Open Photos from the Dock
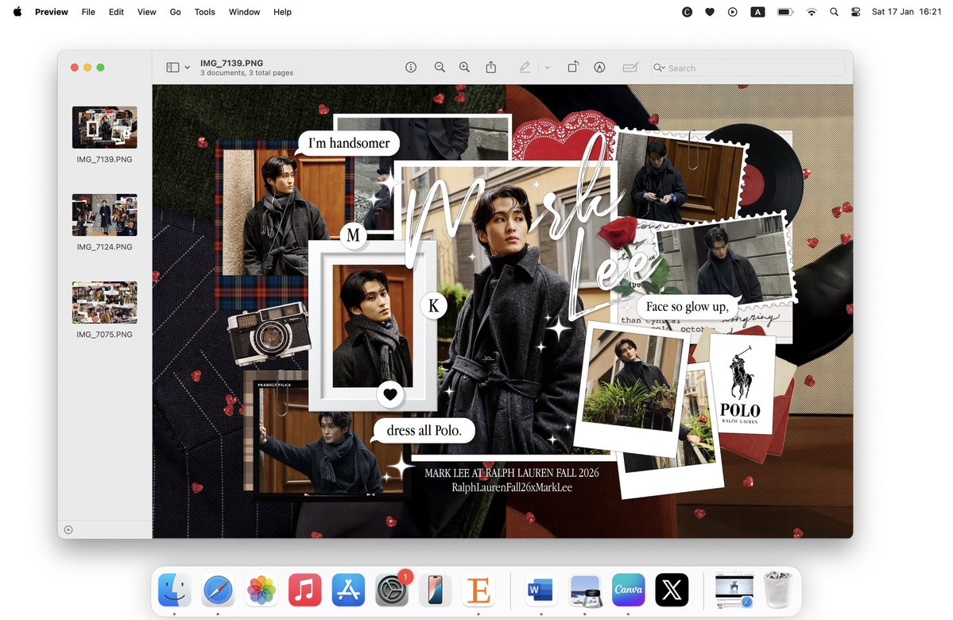The height and width of the screenshot is (620, 953). click(x=261, y=590)
